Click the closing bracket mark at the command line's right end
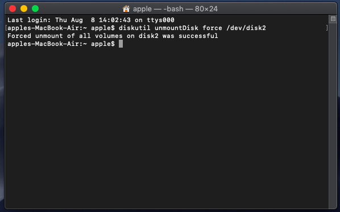The height and width of the screenshot is (212, 340). [x=327, y=28]
